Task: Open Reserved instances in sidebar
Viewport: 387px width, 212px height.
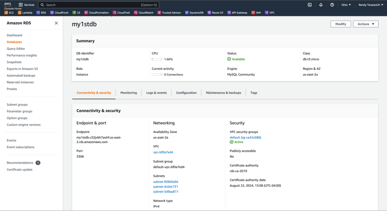Action: coord(20,82)
